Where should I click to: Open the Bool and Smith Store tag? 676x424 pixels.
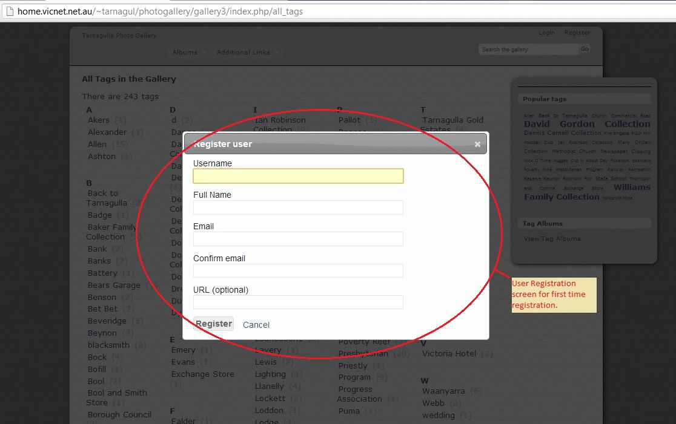pyautogui.click(x=116, y=397)
